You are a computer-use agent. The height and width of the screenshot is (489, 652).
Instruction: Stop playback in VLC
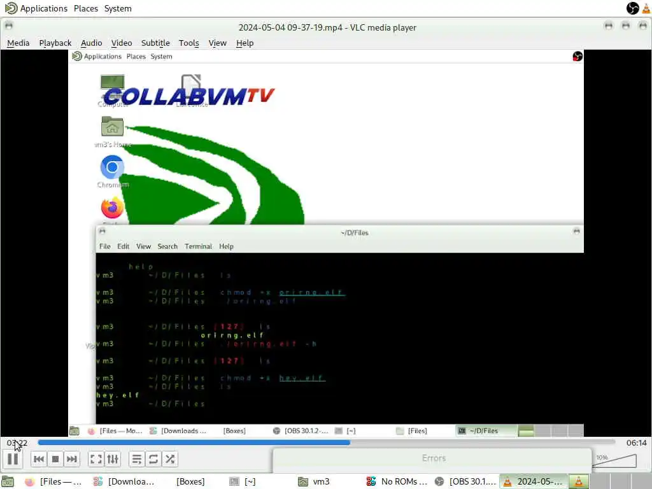click(55, 459)
